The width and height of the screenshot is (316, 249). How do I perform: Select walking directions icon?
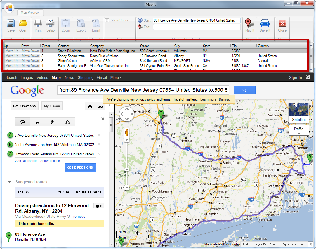52,122
